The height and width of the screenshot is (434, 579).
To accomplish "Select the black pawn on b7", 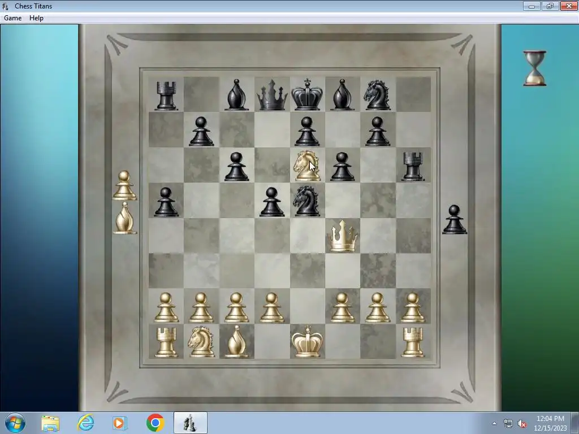I will pyautogui.click(x=201, y=131).
